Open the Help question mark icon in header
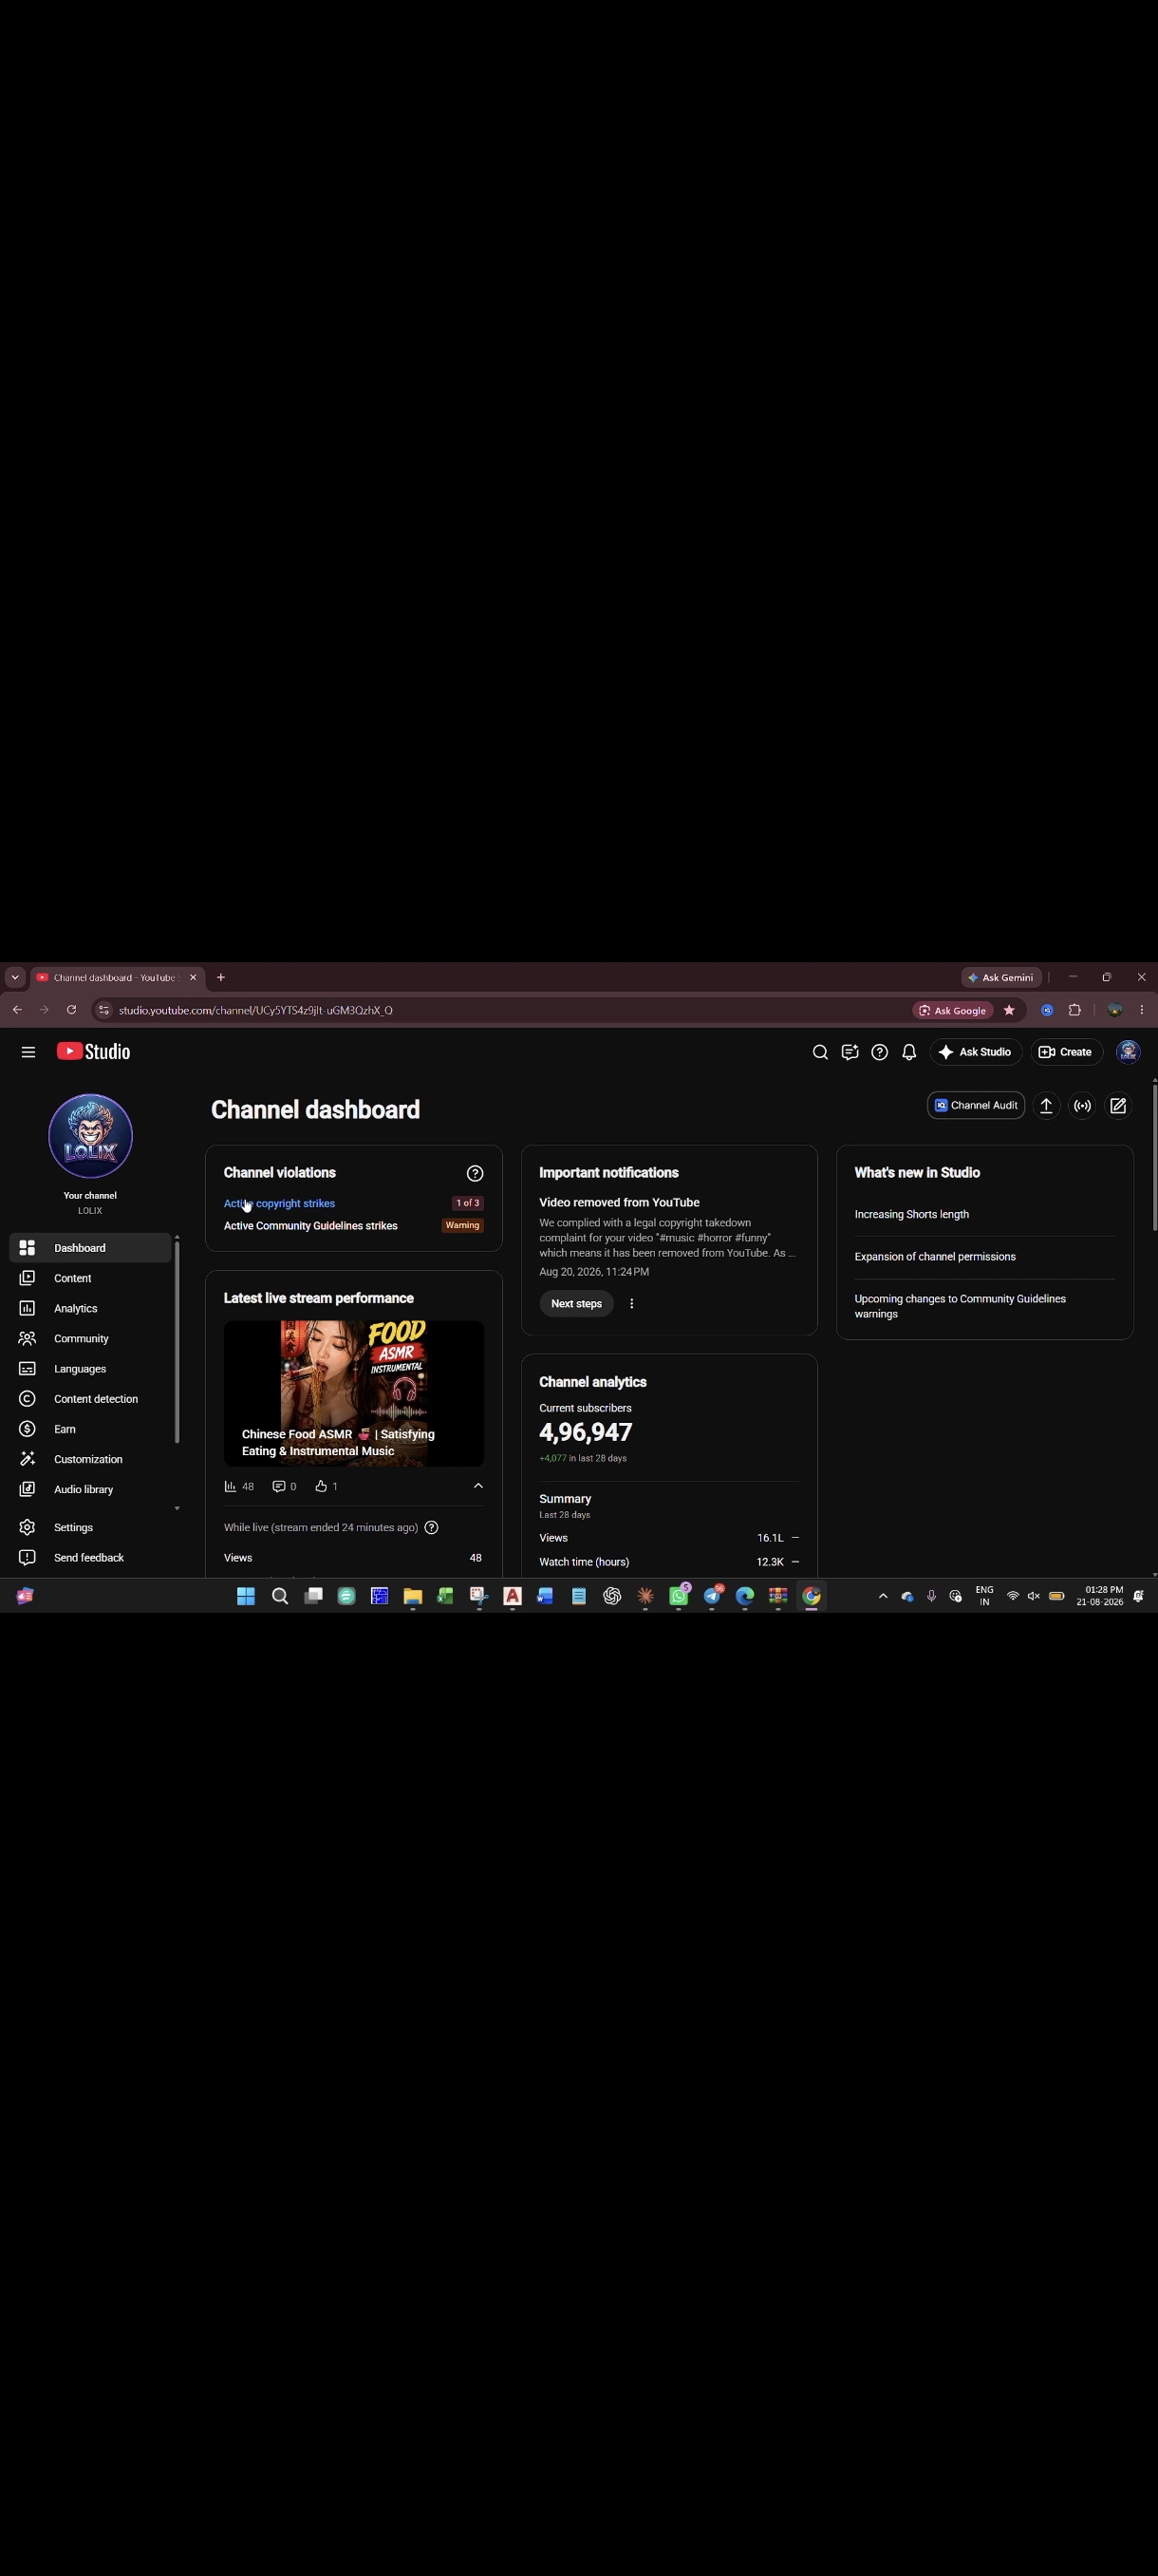The height and width of the screenshot is (2576, 1158). click(879, 1052)
